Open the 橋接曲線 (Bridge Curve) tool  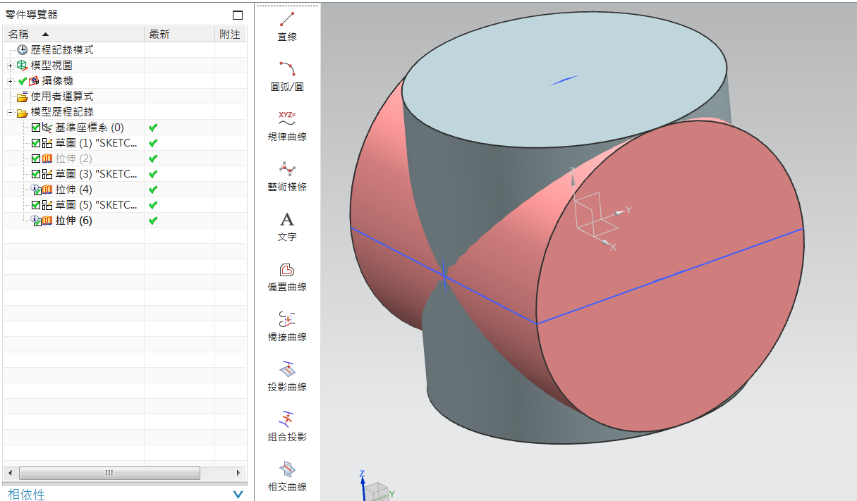287,327
